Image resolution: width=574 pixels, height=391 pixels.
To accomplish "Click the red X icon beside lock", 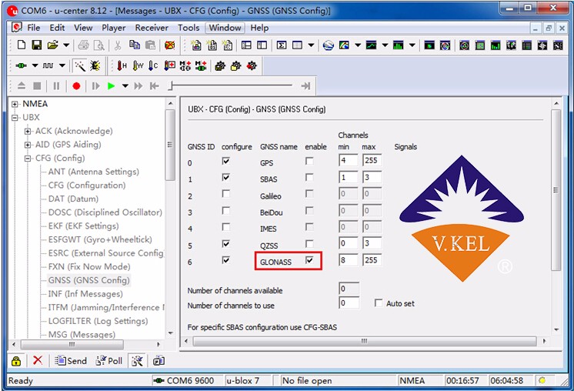I will click(x=37, y=360).
